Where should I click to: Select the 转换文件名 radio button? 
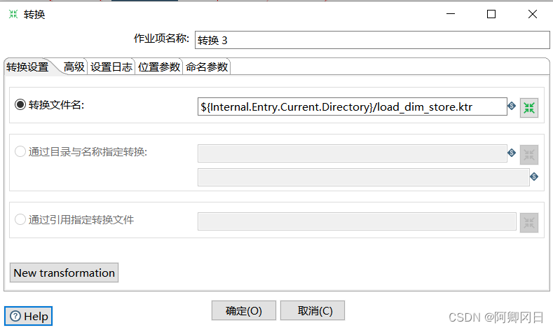[20, 105]
